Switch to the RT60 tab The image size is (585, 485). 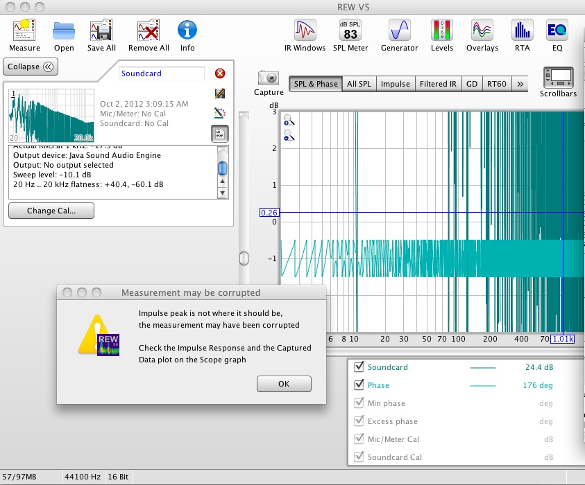497,84
